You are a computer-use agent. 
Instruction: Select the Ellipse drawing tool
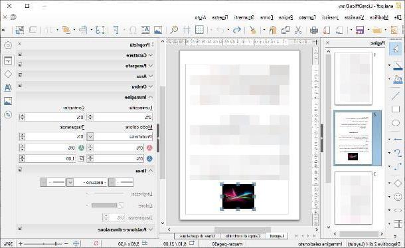[396, 122]
